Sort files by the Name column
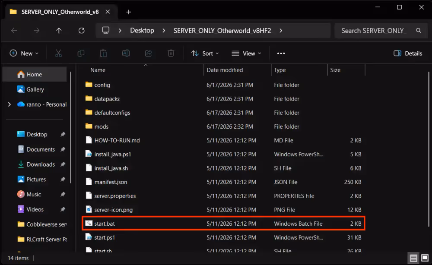Viewport: 432px width, 265px height. tap(146, 70)
